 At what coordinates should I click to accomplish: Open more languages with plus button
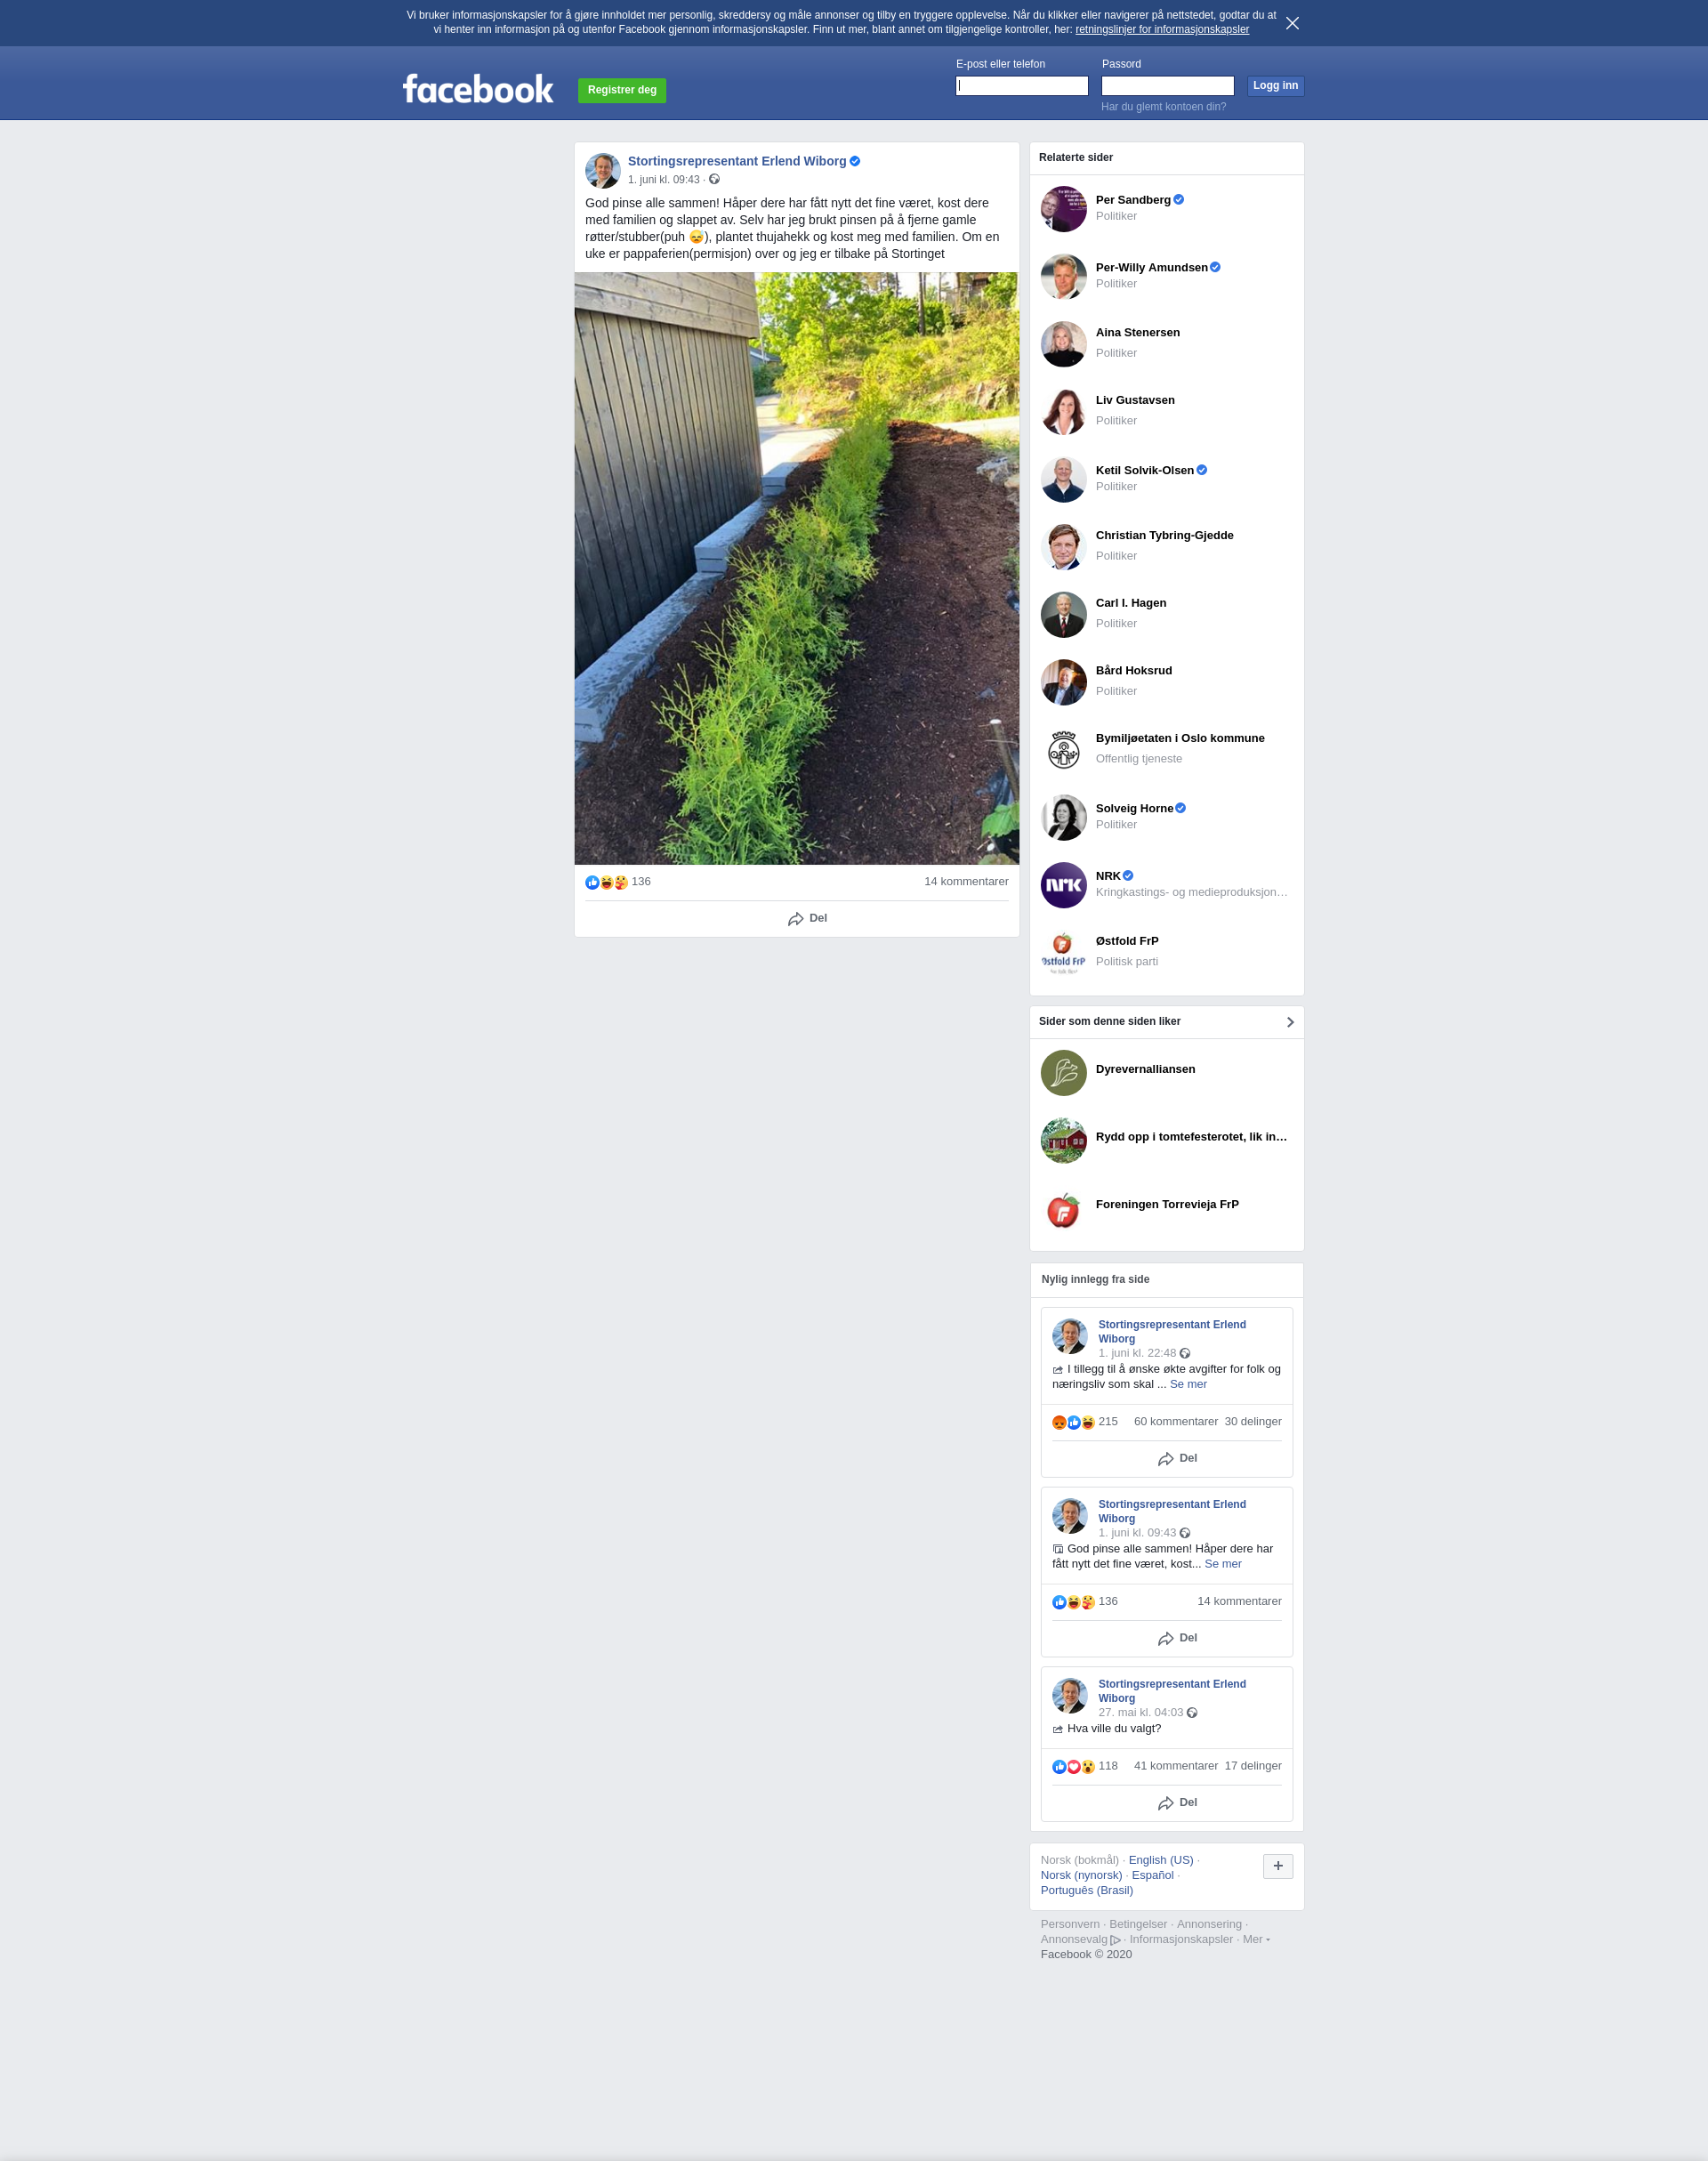1278,1866
